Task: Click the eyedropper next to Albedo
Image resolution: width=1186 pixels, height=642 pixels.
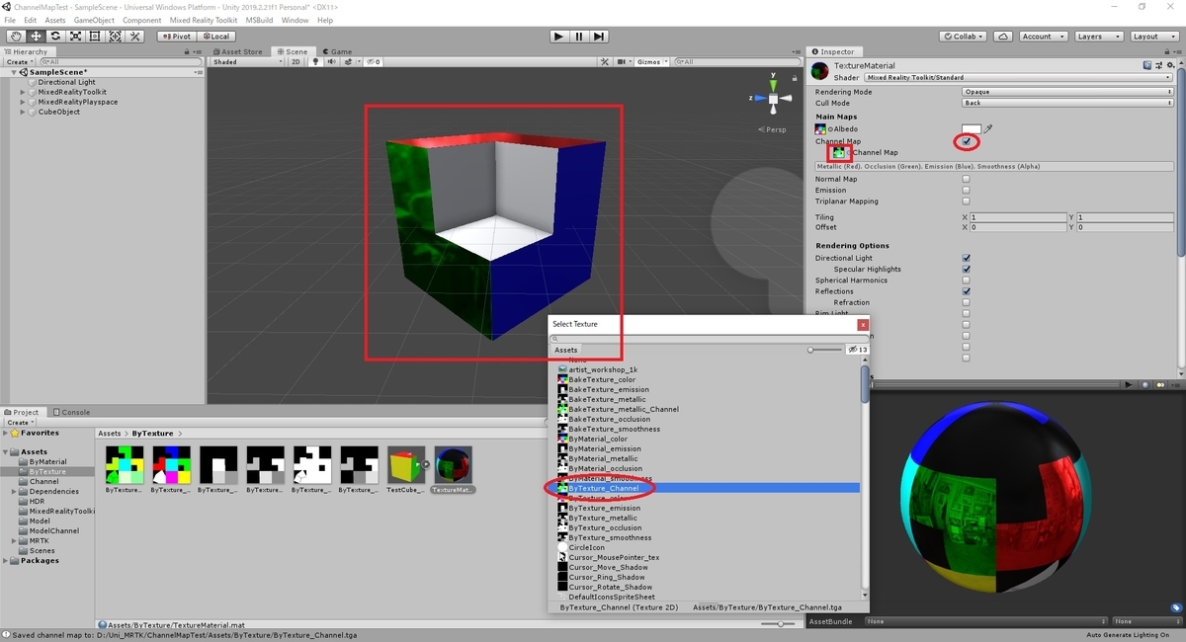Action: (x=988, y=128)
